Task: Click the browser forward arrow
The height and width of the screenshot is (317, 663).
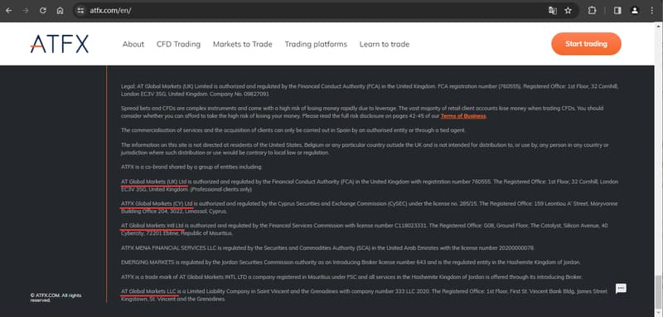Action: coord(26,11)
